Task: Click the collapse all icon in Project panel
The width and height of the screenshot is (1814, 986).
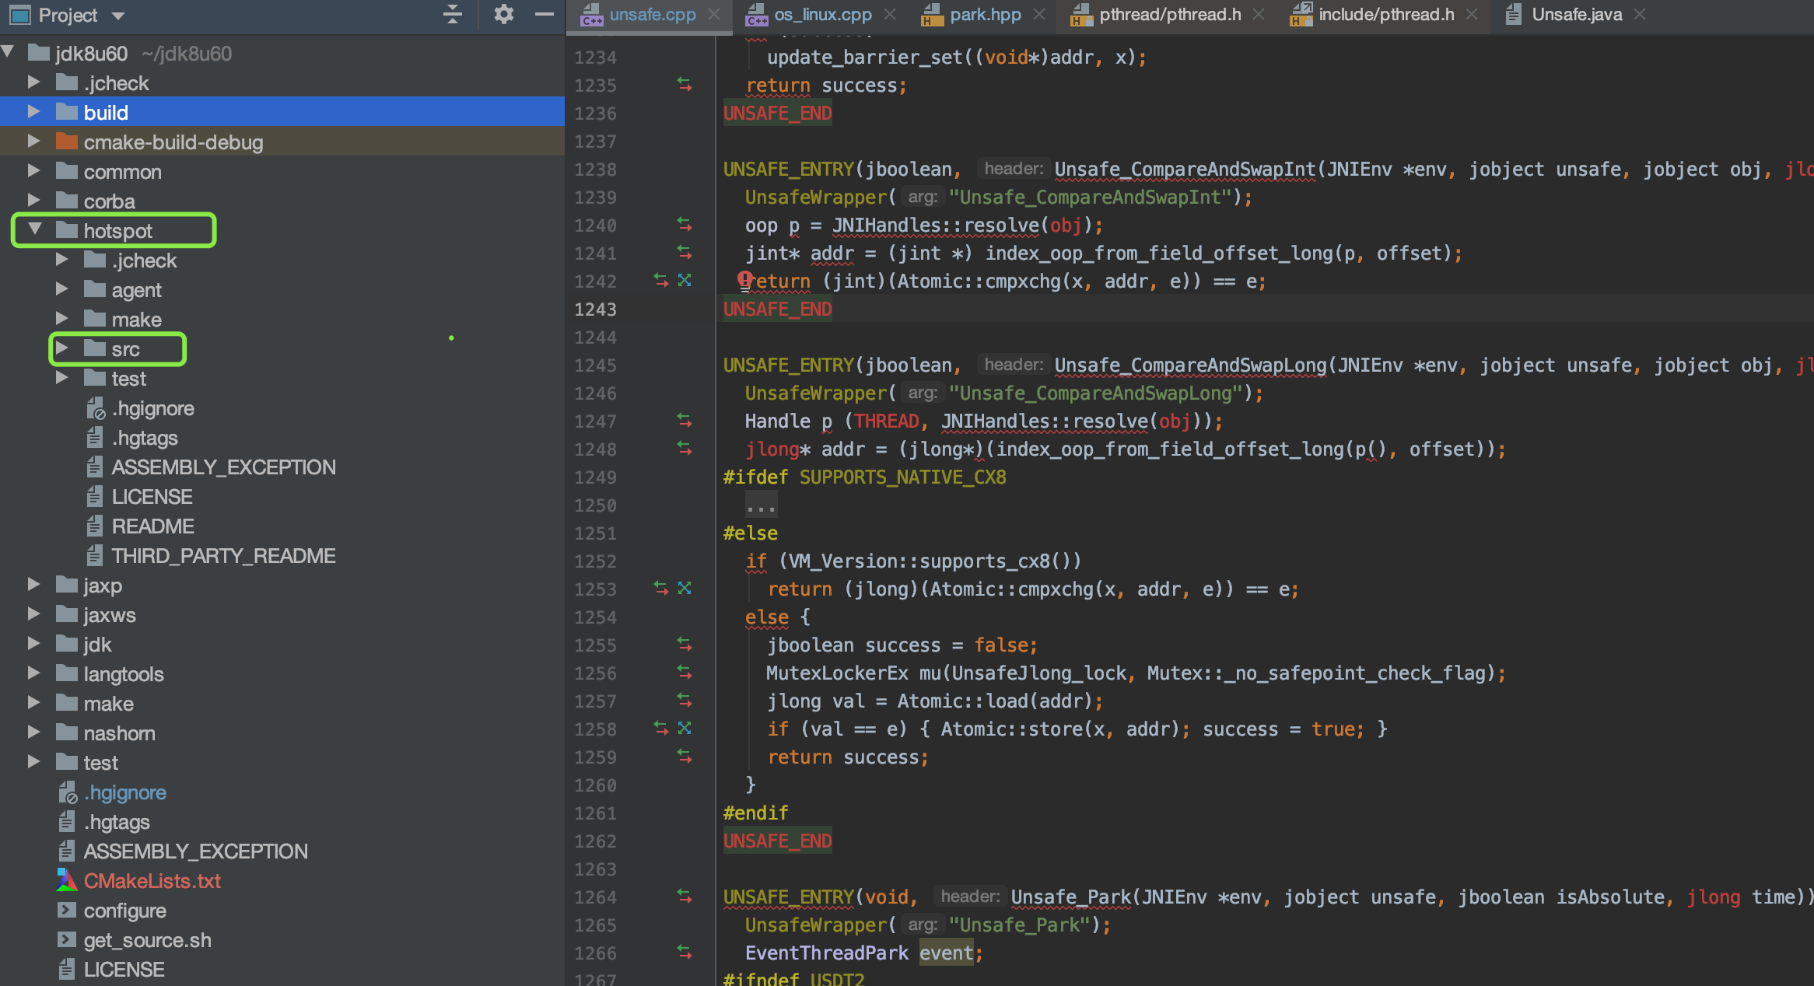Action: pos(453,14)
